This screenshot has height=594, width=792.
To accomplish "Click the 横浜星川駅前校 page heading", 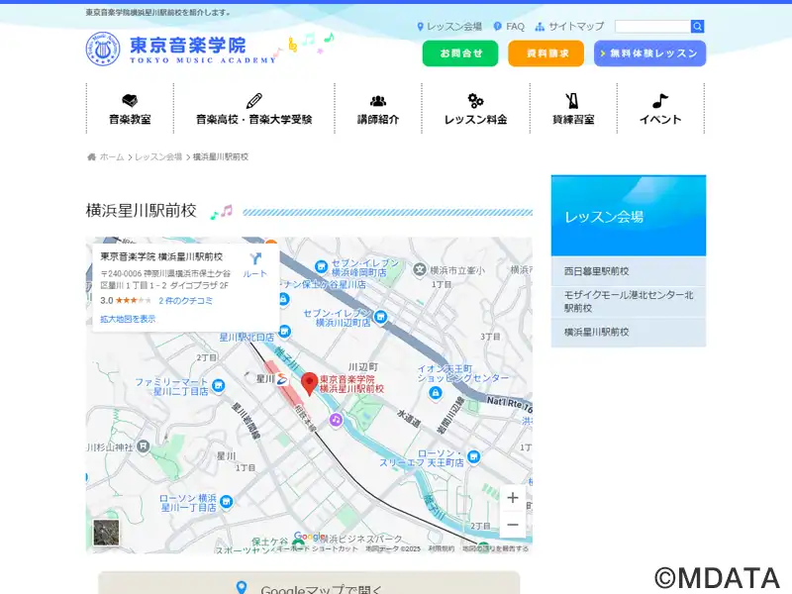I will [x=141, y=211].
